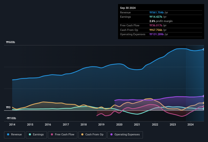Click the tooltip Cash From Op label
The height and width of the screenshot is (142, 208).
129,30
